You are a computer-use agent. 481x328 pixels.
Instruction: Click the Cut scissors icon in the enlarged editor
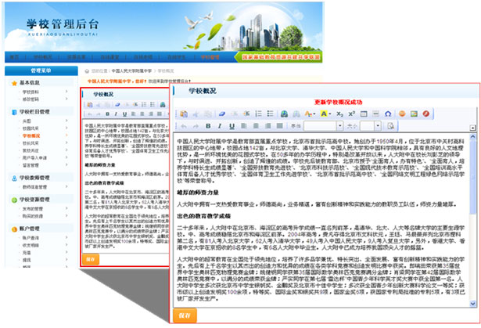point(196,114)
